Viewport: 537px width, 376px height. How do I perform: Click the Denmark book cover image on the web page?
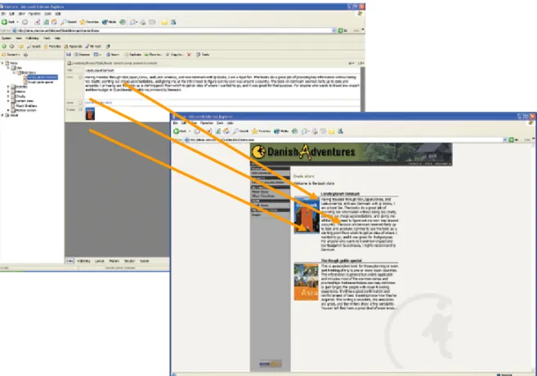click(x=307, y=215)
